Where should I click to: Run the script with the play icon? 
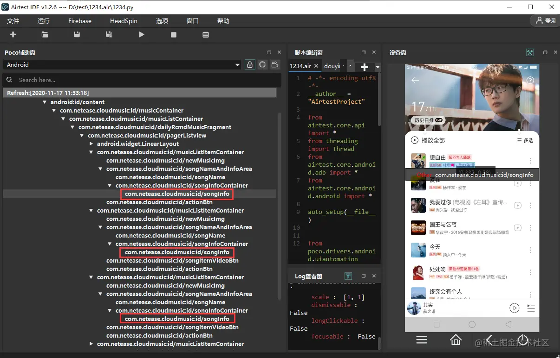point(142,35)
